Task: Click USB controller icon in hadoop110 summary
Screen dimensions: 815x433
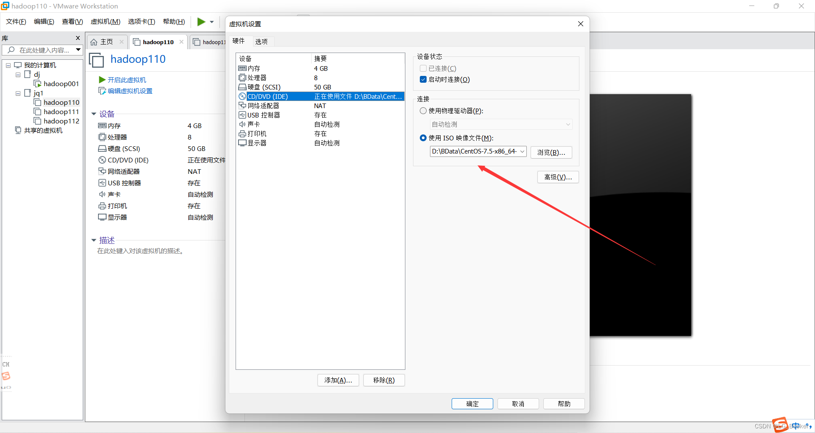Action: [102, 183]
